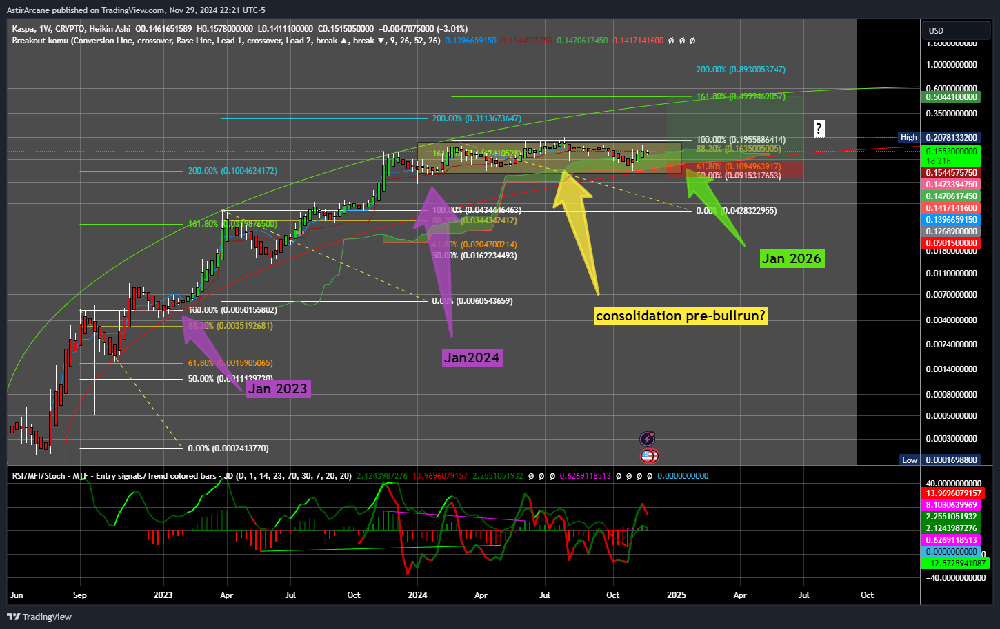Click the 0.1417141600 red price label
The height and width of the screenshot is (629, 1000).
click(x=951, y=208)
